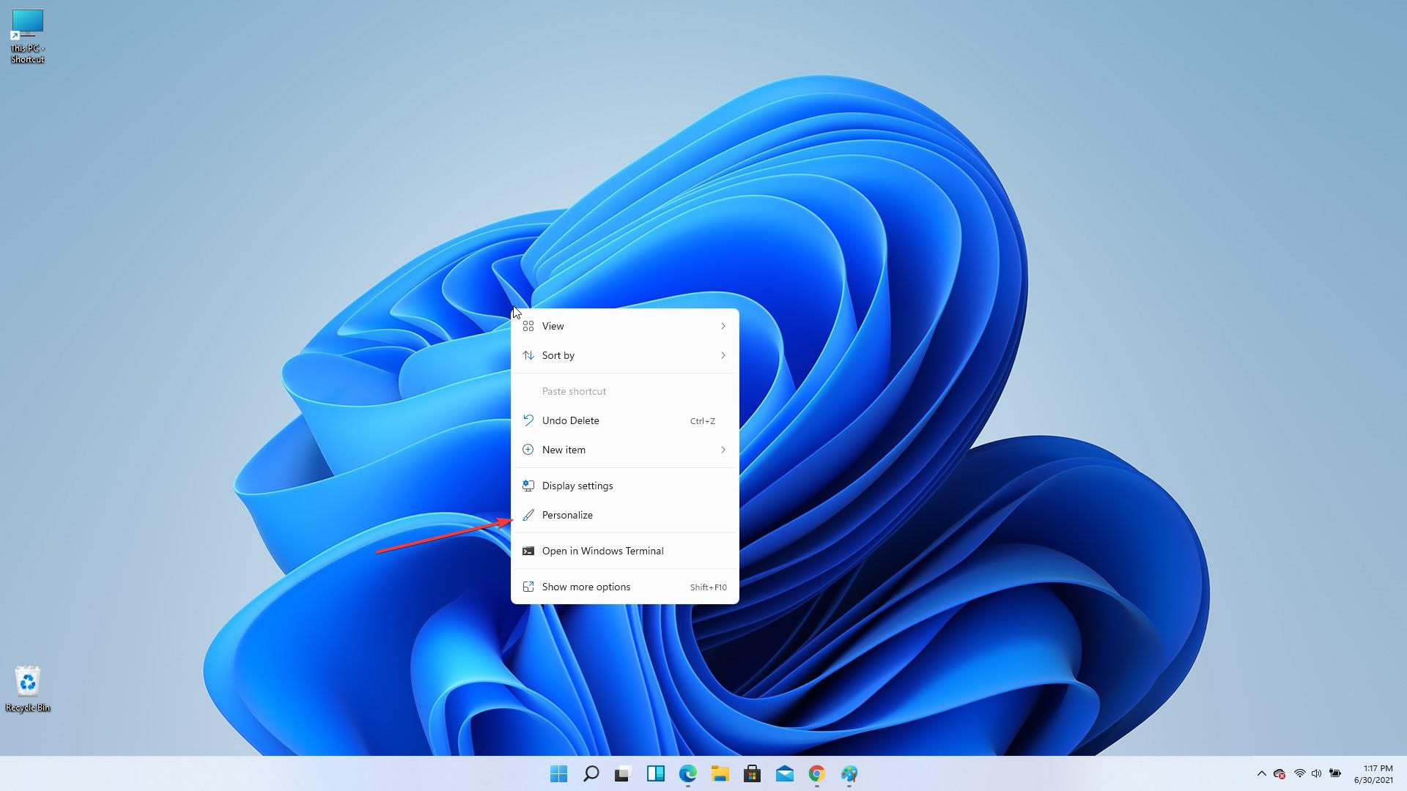Open File Explorer folder icon
Screen dimensions: 1407x791
720,773
